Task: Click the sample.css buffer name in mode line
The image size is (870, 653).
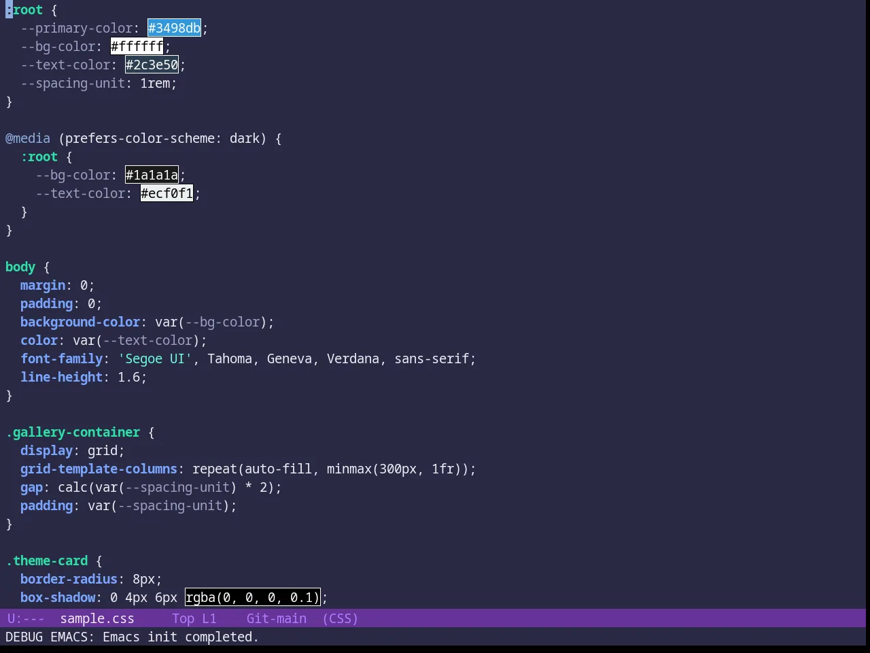Action: pos(97,618)
